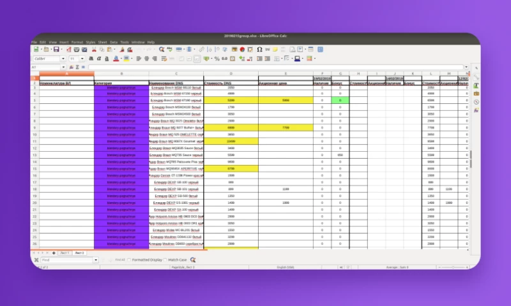Open the Sheet menu
Viewport: 511px width, 306px height.
[102, 42]
